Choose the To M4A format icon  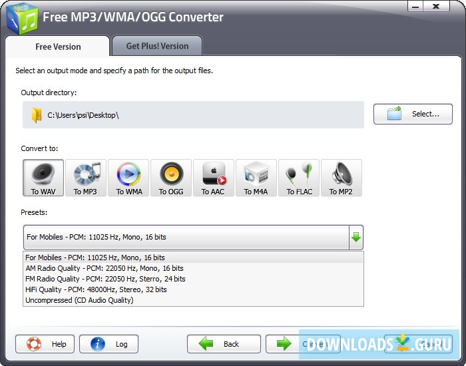[256, 178]
